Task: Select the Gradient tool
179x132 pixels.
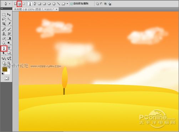Action: pos(9,38)
